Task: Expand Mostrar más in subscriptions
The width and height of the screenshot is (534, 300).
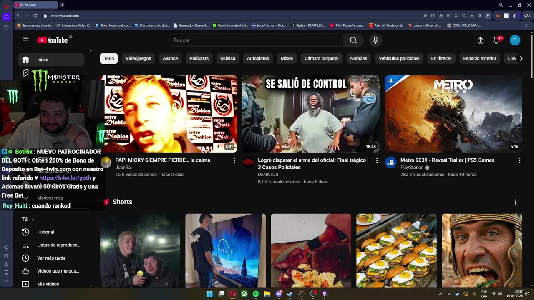Action: click(50, 198)
